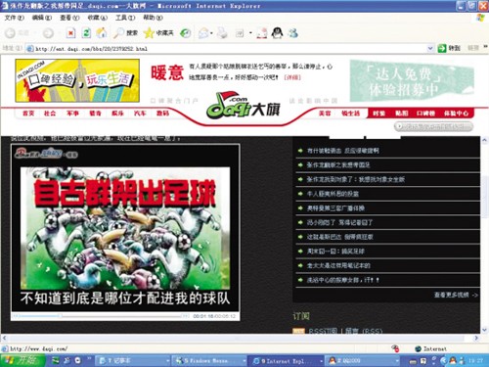
Task: Expand Internet Explorer taskbar group dropdown
Action: pos(321,361)
